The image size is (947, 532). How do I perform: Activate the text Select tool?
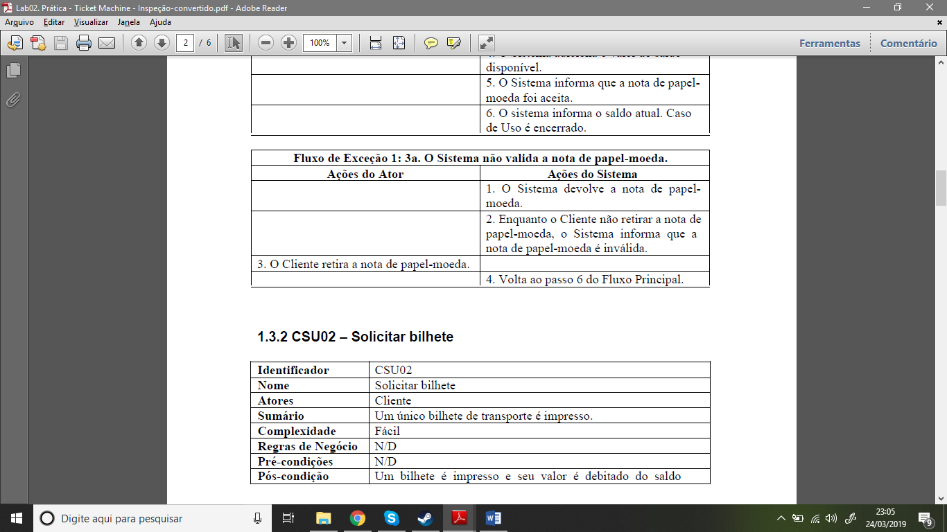click(x=234, y=43)
